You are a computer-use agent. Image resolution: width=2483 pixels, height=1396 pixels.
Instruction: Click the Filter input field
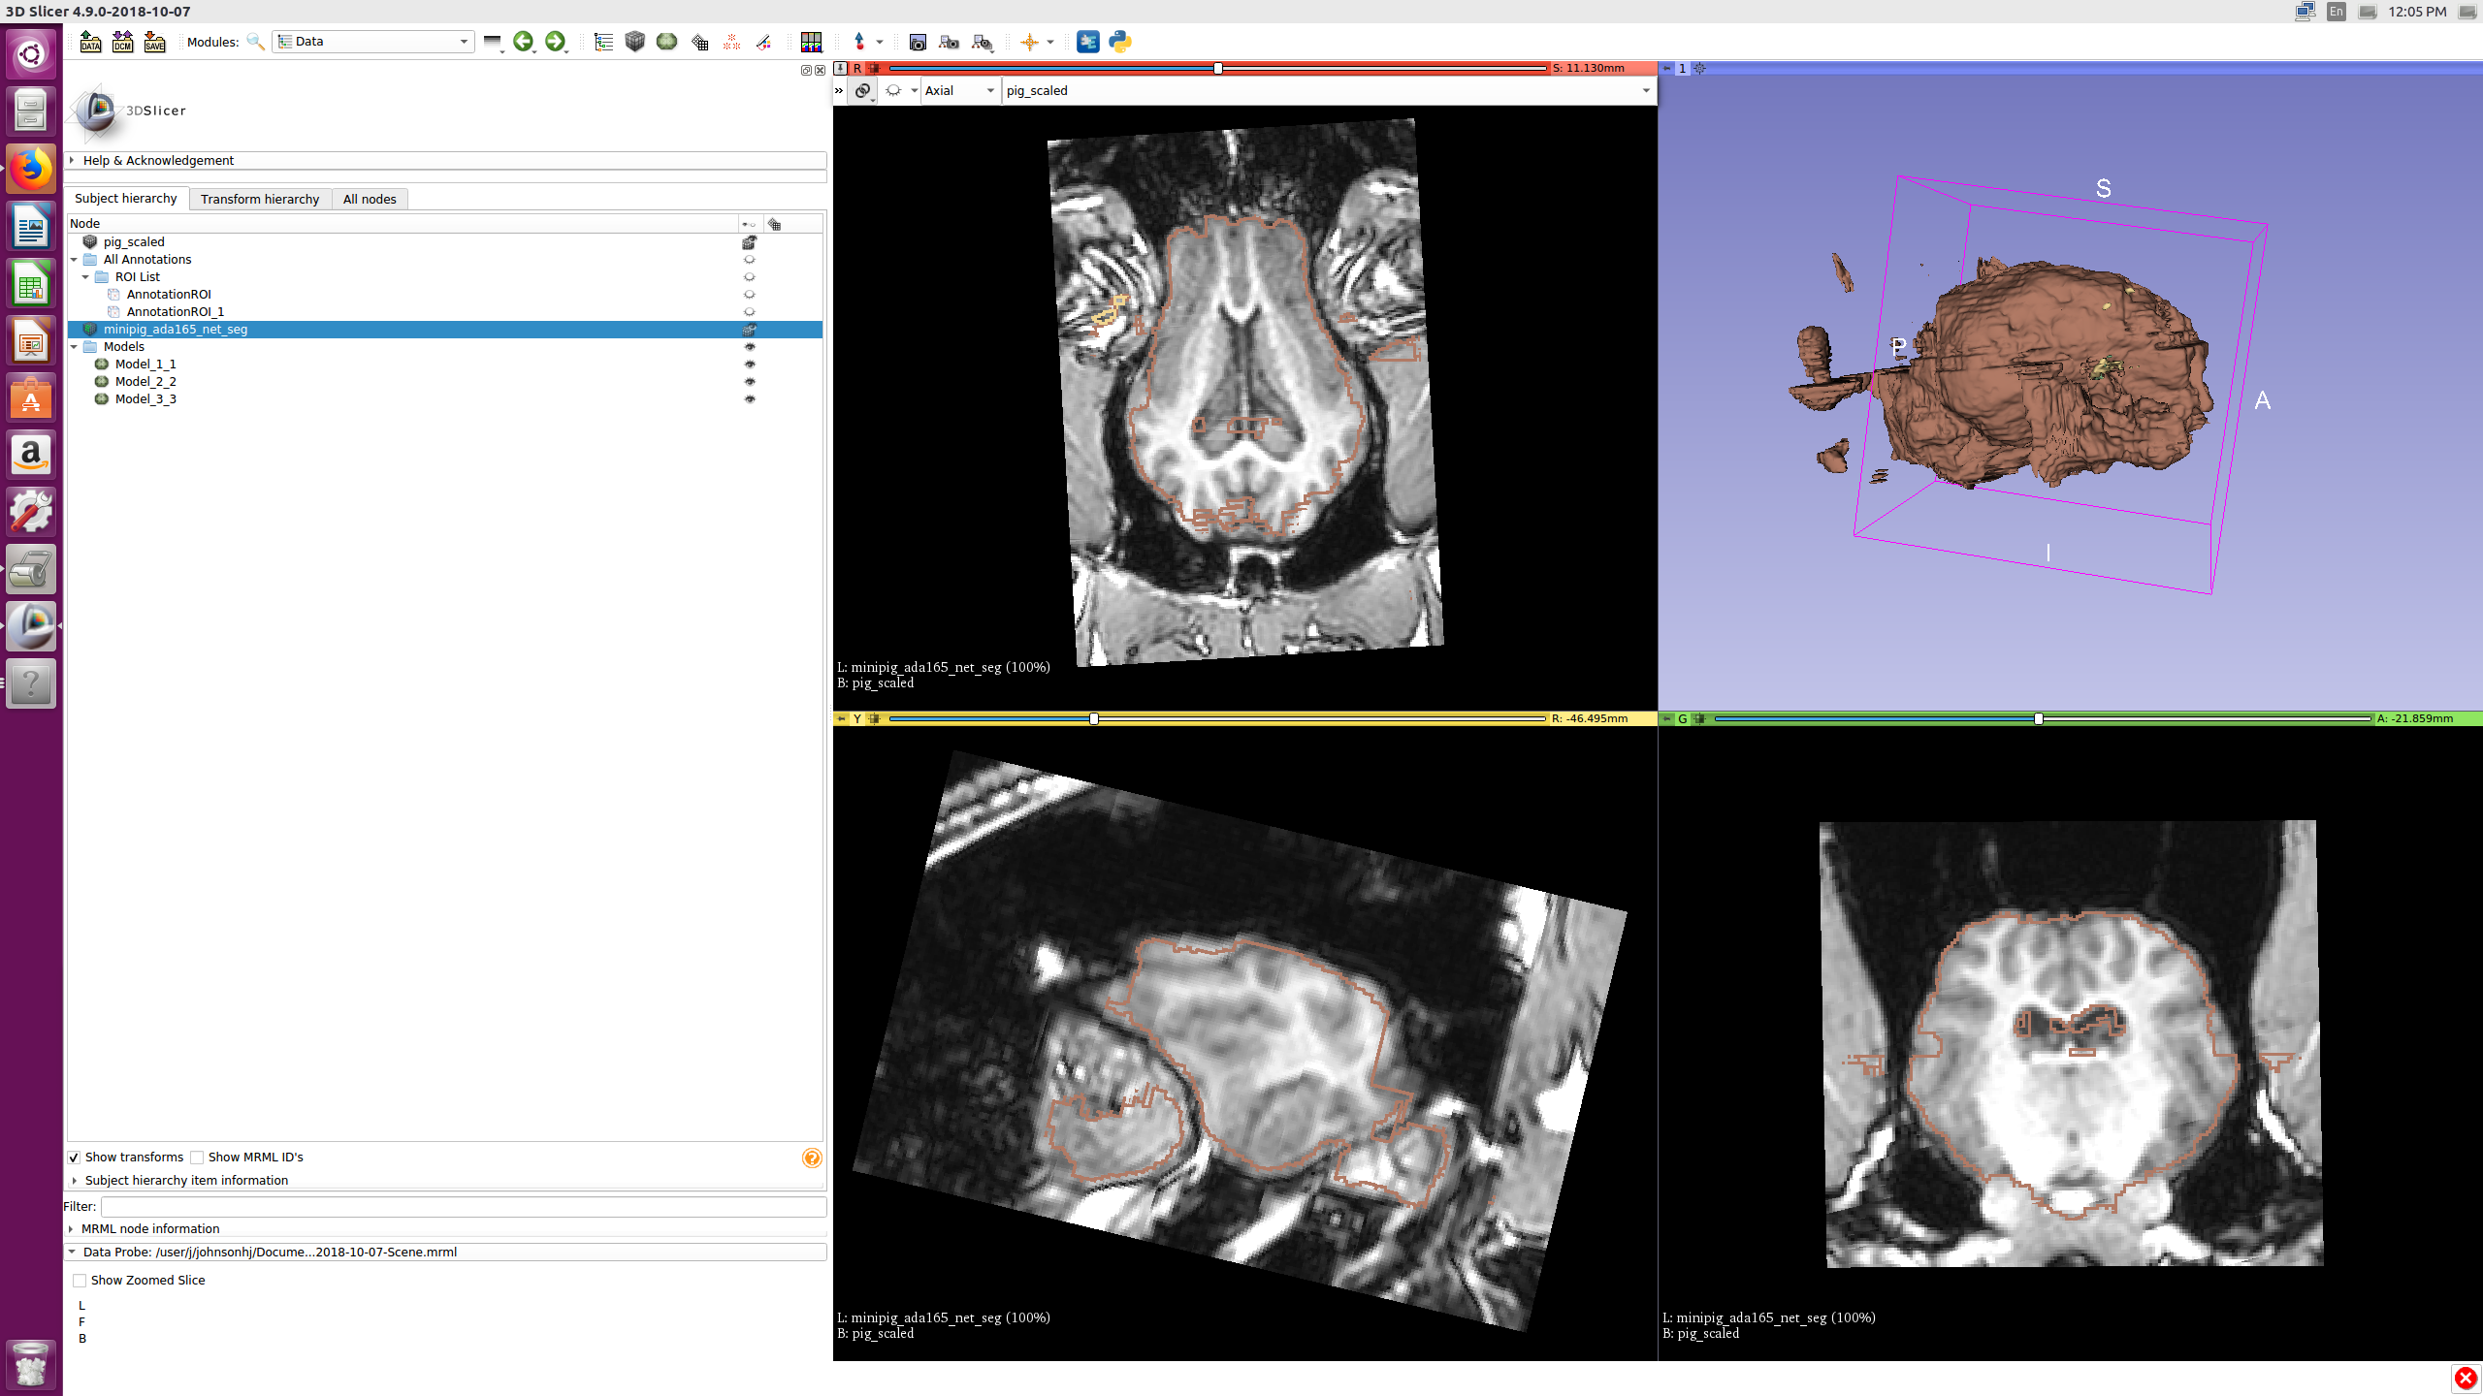click(463, 1206)
